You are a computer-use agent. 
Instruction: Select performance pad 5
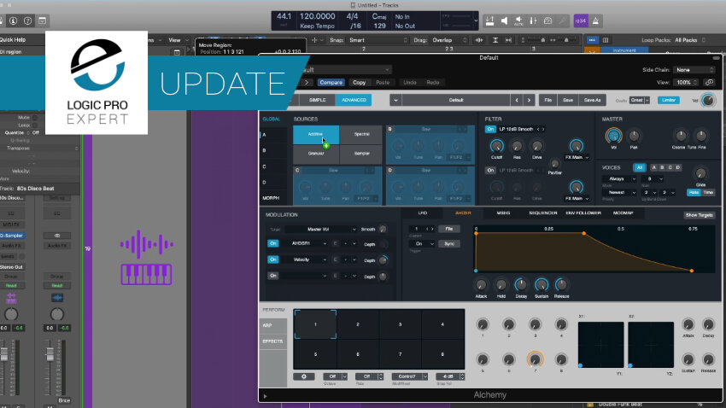(x=315, y=354)
